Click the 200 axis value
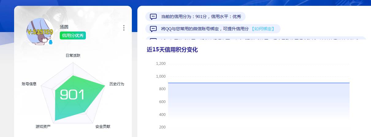Image resolution: width=371 pixels, height=137 pixels. click(163, 127)
